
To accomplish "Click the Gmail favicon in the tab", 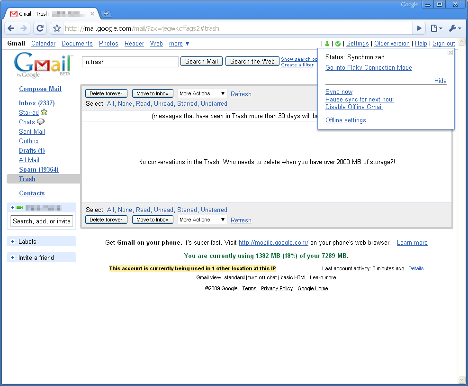I will coord(13,14).
